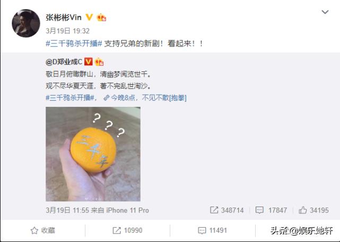Open the post options chevron menu
340x242 pixels.
click(x=325, y=12)
